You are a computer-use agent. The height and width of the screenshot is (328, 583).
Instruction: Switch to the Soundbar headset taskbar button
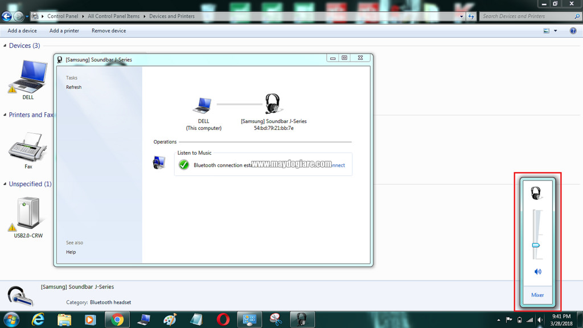click(x=302, y=320)
